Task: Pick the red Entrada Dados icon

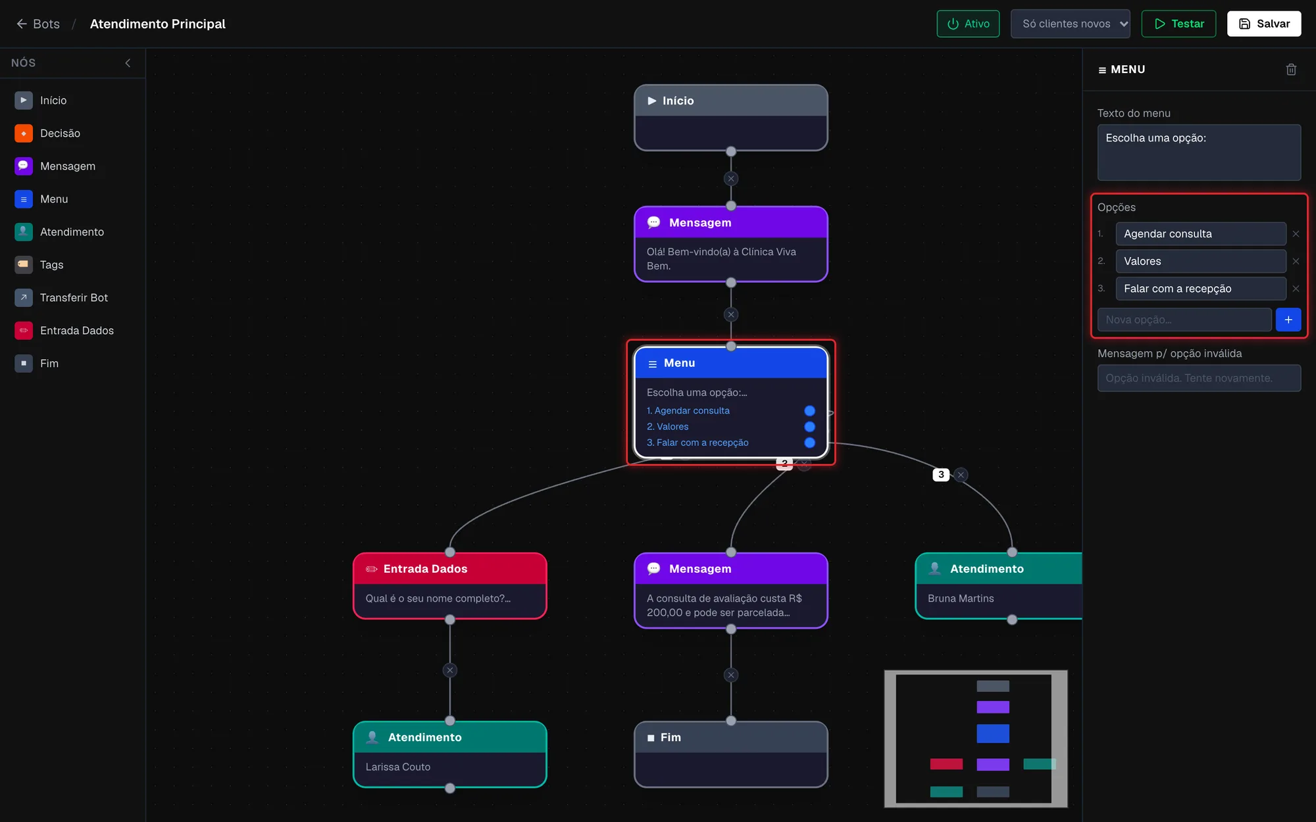Action: [24, 331]
